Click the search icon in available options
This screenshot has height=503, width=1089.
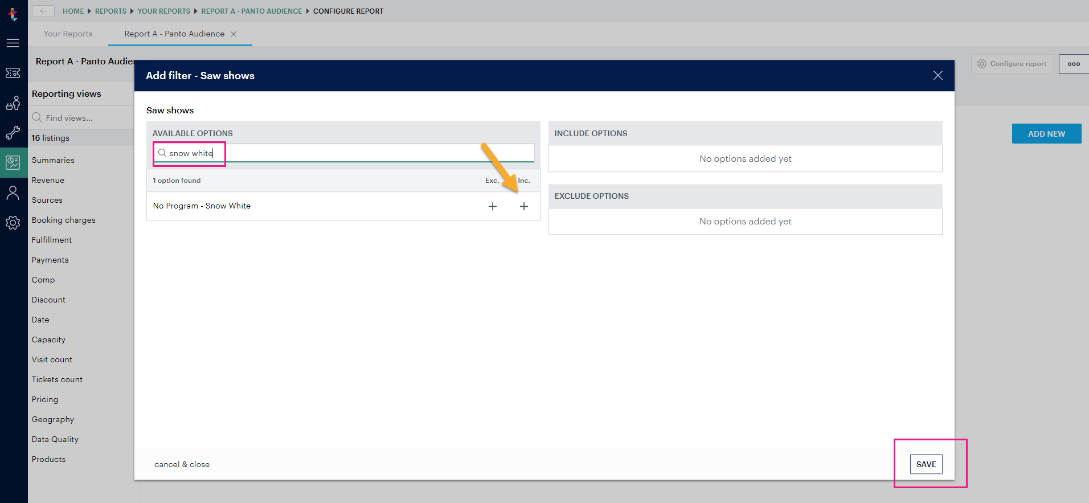pyautogui.click(x=162, y=153)
